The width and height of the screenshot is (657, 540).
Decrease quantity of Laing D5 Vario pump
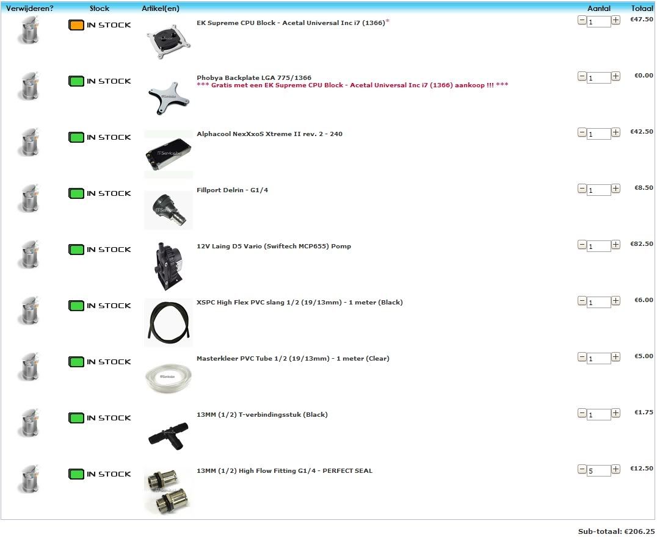[x=582, y=245]
